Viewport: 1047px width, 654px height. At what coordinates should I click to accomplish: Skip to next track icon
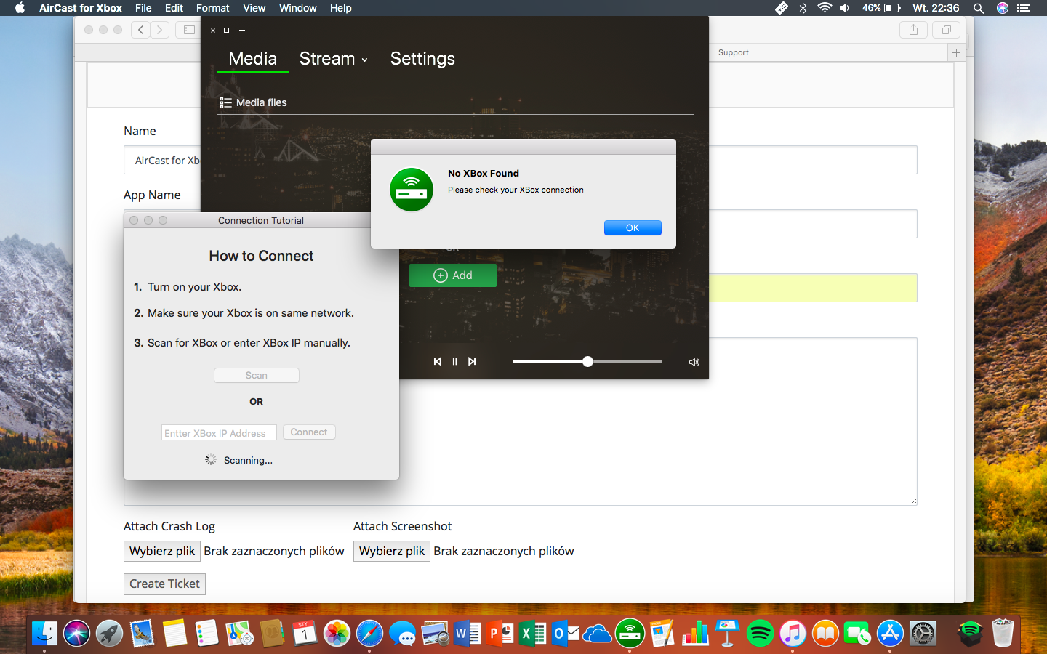click(472, 361)
